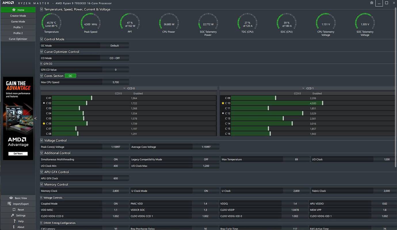Toggle the green OC badge in Cores Section
397x230 pixels.
[x=70, y=76]
